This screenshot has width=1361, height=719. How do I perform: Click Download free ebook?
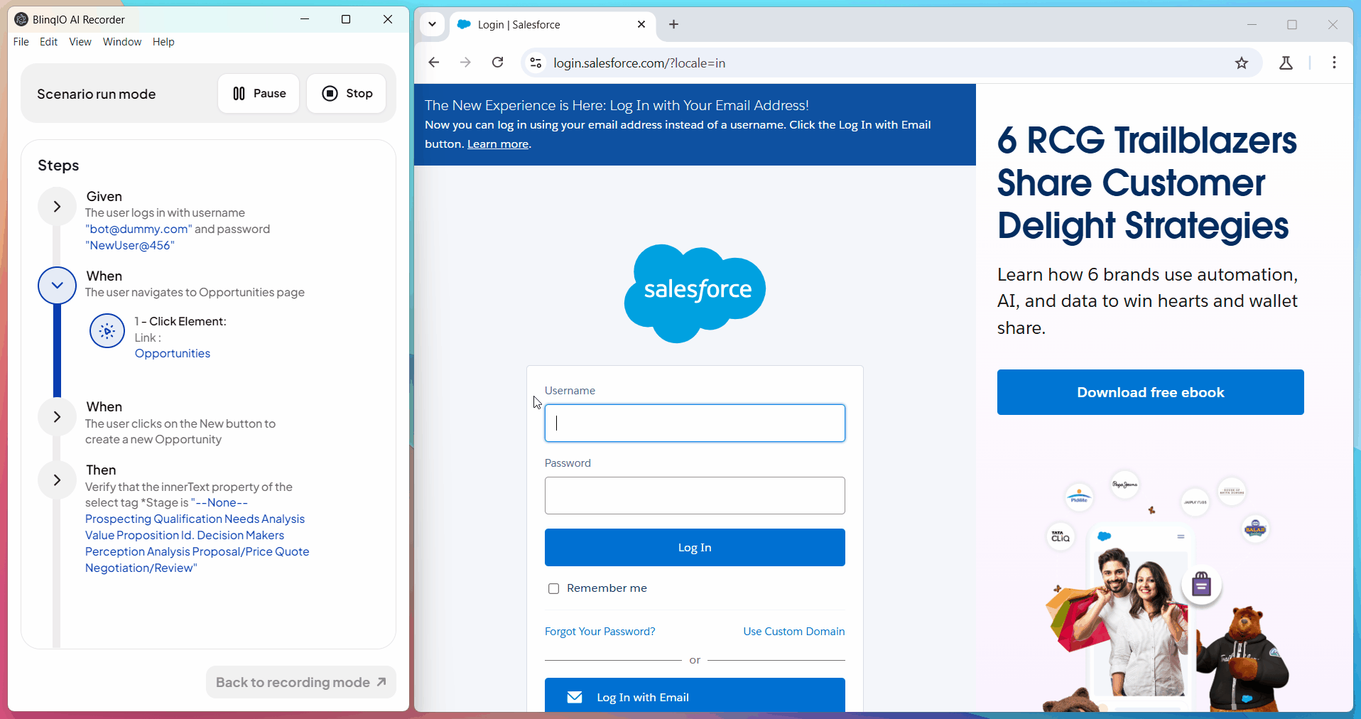coord(1149,392)
